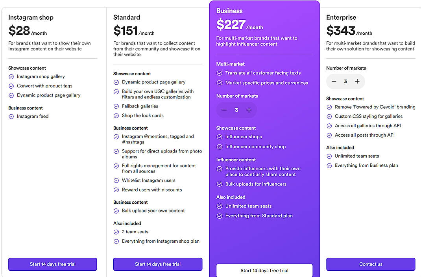Click the checkmark beside Whitelist Instagram users
421x277 pixels.
click(116, 180)
